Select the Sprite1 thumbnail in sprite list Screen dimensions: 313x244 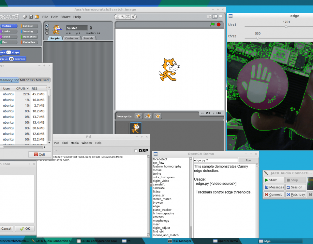tap(136, 128)
